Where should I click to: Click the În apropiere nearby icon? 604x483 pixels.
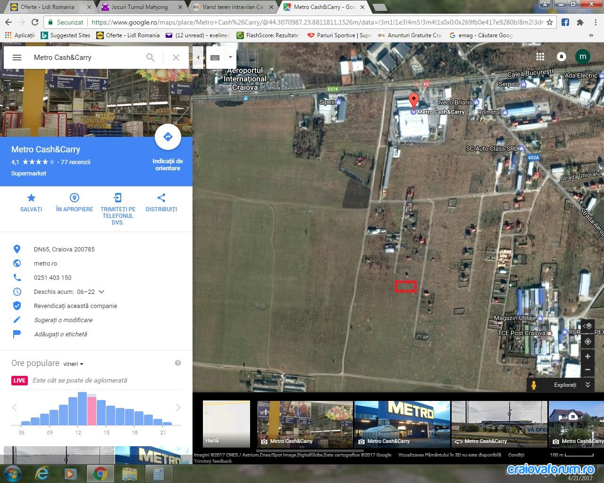coord(75,198)
